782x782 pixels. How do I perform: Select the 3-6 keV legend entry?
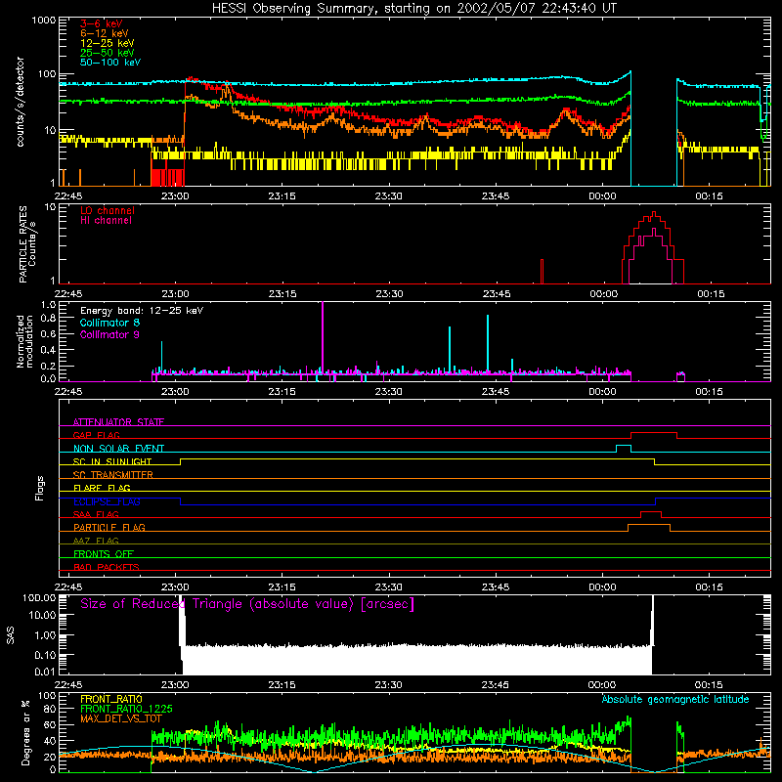(x=102, y=23)
